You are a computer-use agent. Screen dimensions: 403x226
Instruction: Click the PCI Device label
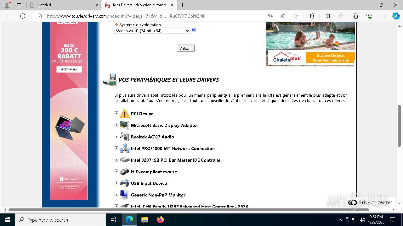[142, 114]
